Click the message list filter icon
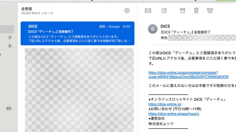The width and height of the screenshot is (236, 132). coord(127,11)
